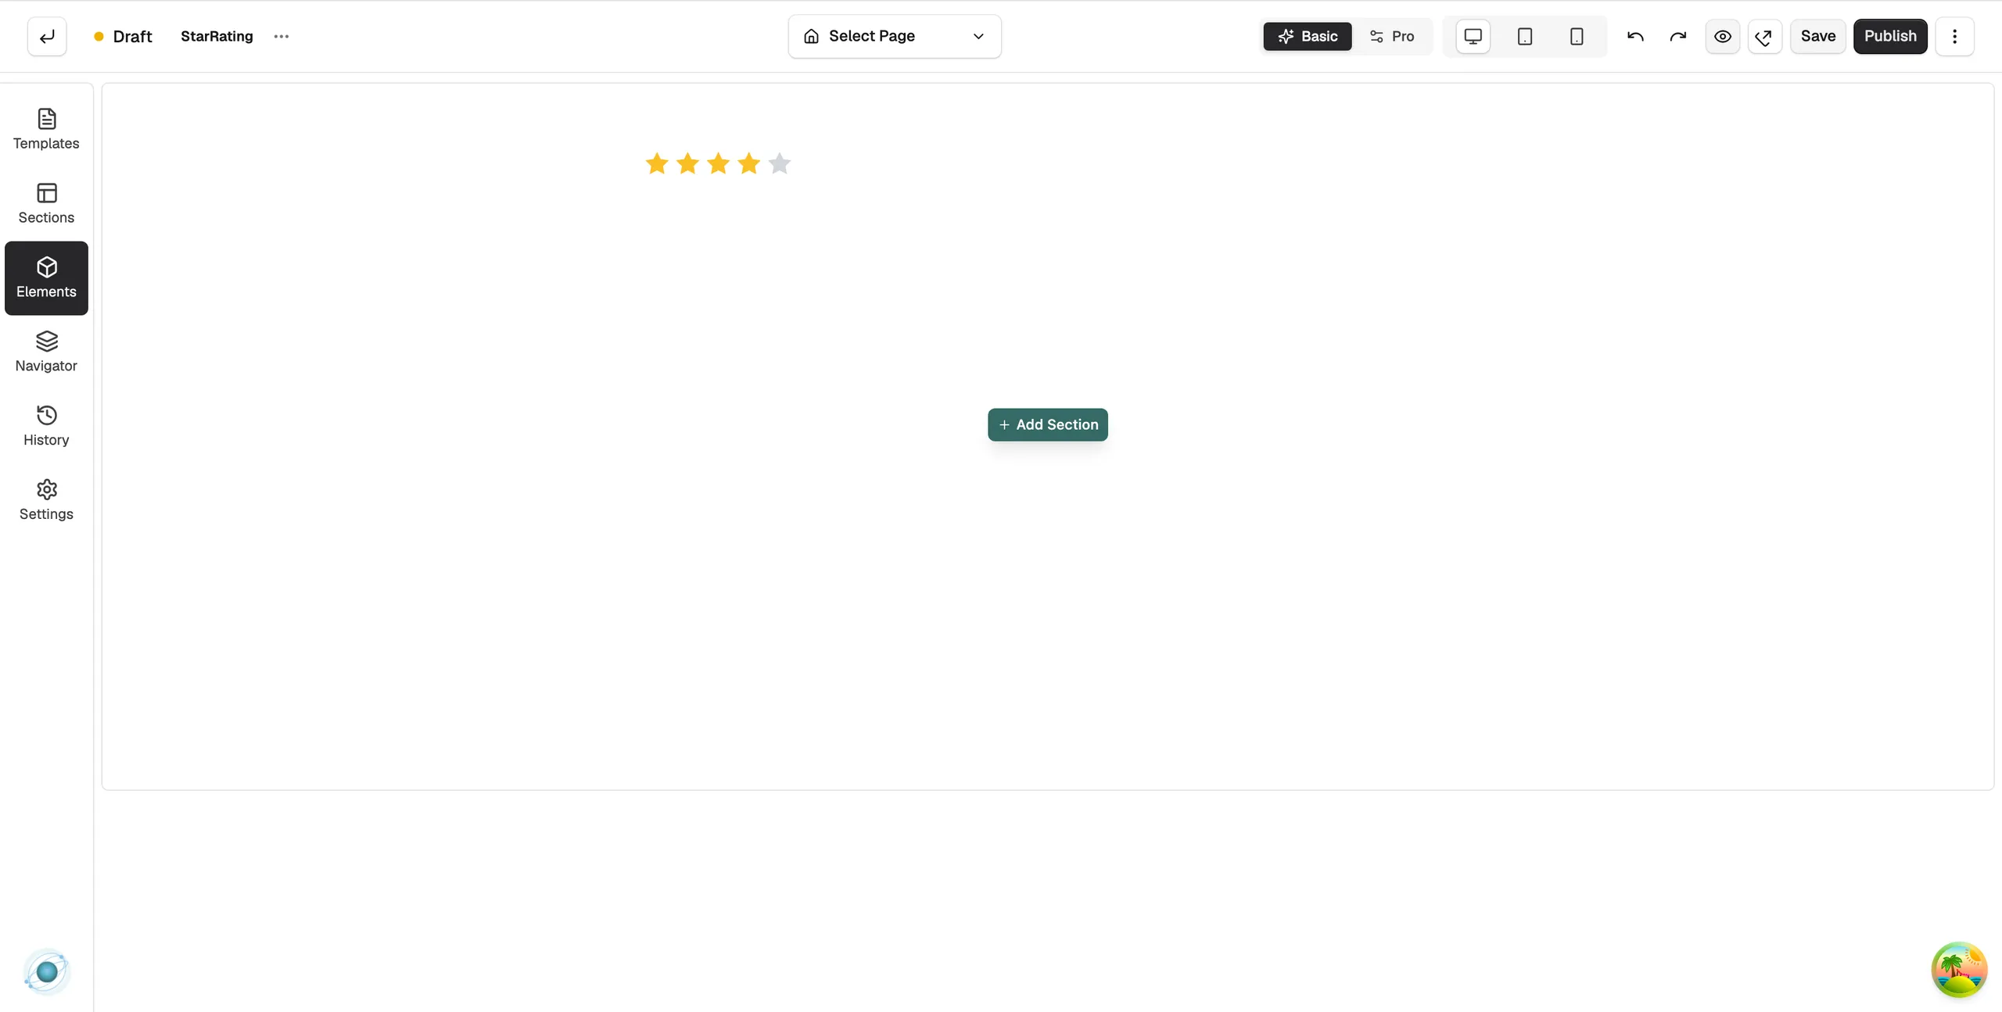
Task: Click the first gold star
Action: pyautogui.click(x=657, y=163)
